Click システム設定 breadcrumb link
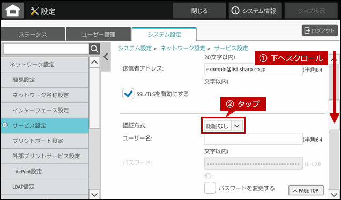Viewport: 341px width, 200px height. 135,48
